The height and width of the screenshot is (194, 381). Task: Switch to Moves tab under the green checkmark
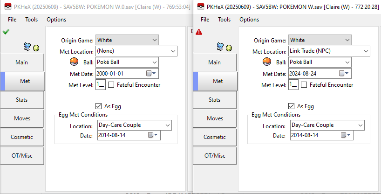click(x=22, y=118)
